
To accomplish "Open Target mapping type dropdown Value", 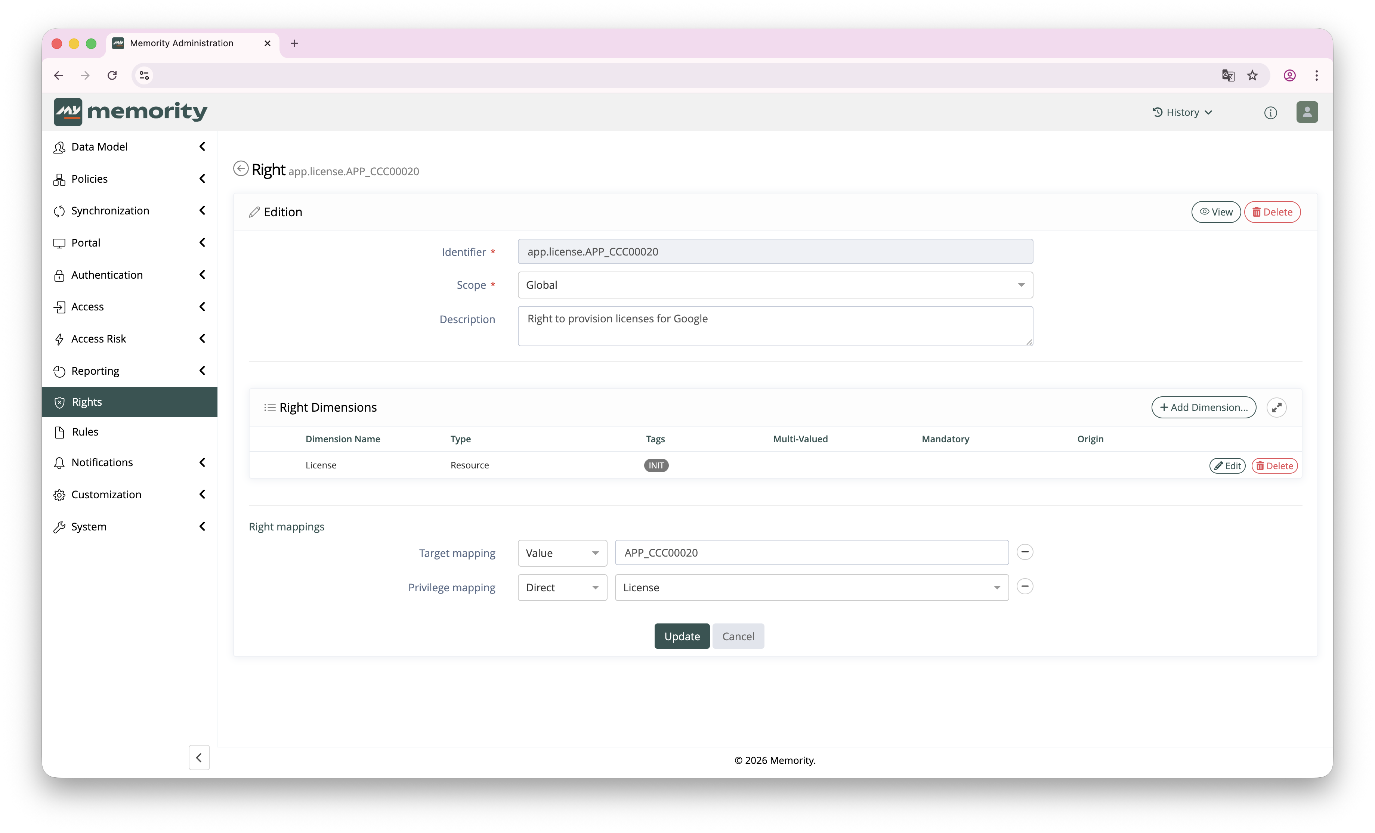I will tap(562, 553).
